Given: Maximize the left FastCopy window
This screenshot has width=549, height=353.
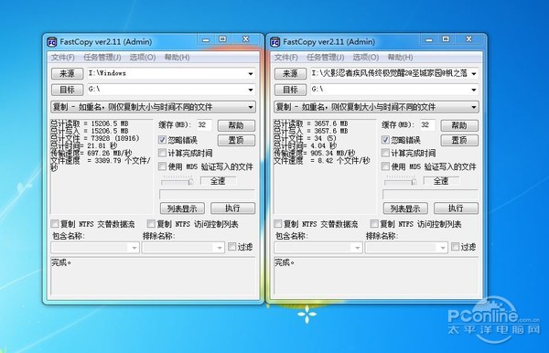Looking at the screenshot, I should click(222, 39).
